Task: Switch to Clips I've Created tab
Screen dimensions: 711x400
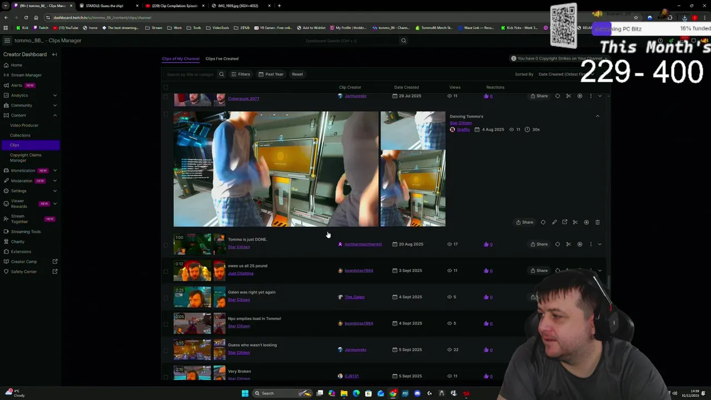Action: pos(222,58)
